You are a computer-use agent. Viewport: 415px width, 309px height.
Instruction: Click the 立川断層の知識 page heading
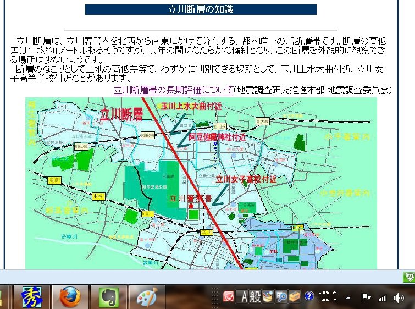[201, 9]
